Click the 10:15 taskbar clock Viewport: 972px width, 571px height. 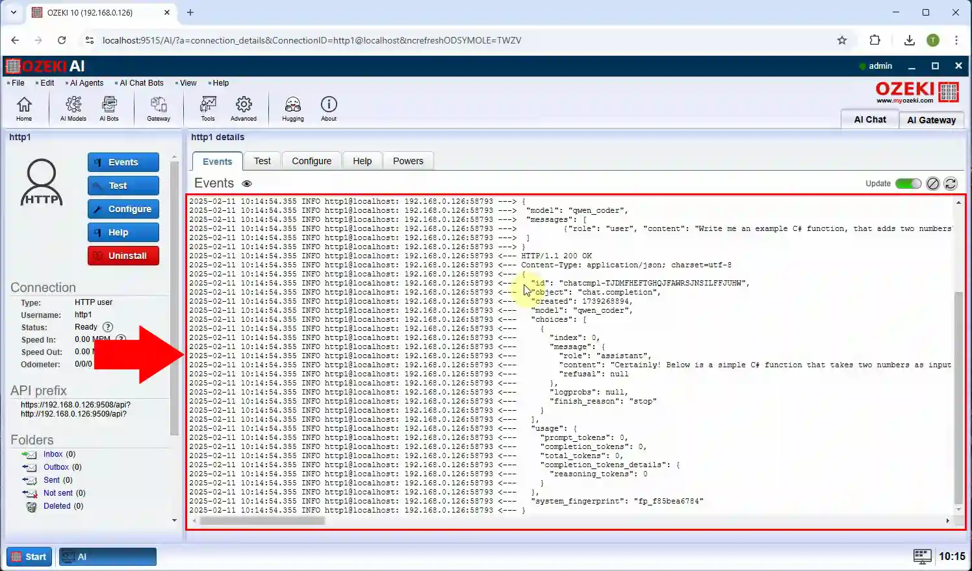952,556
